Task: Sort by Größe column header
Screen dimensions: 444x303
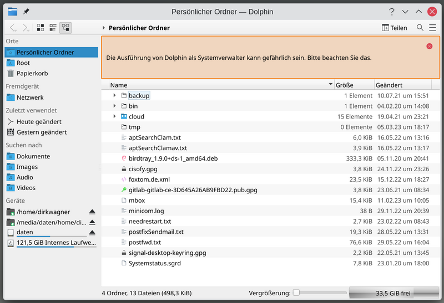Action: [x=354, y=85]
